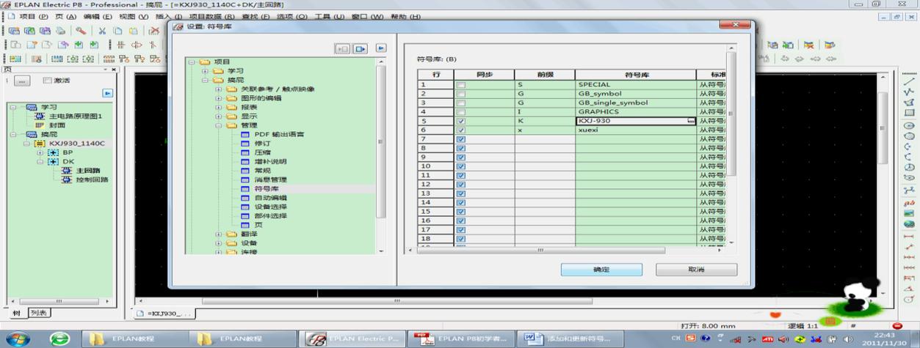Expand the 翻译 folder
The height and width of the screenshot is (348, 920).
(x=219, y=234)
